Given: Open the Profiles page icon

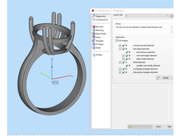Looking at the screenshot, I should [94, 55].
